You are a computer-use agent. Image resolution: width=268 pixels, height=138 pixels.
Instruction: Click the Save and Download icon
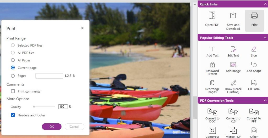pos(233,15)
